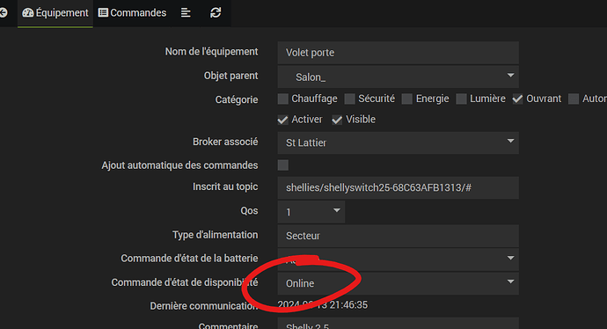This screenshot has width=607, height=329.
Task: Open the Équipement tab
Action: point(55,13)
